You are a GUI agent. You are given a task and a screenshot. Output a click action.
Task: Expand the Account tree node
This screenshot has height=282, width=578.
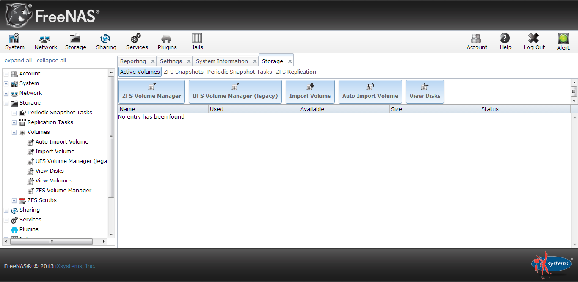click(6, 74)
